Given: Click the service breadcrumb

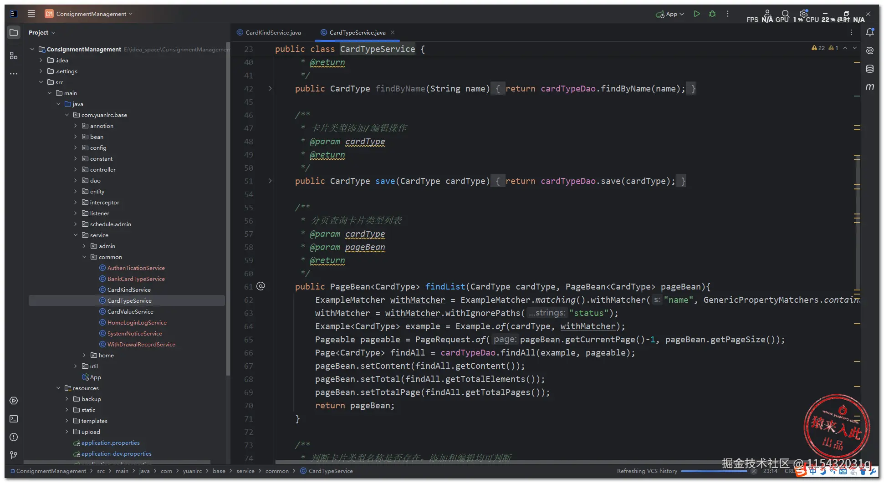Looking at the screenshot, I should click(245, 471).
